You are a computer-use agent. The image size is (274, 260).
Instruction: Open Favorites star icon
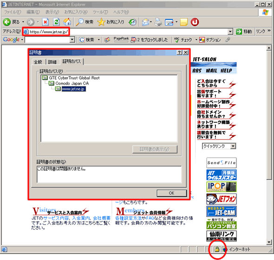101,22
